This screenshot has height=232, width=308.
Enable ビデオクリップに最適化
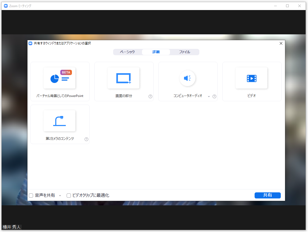[69, 195]
